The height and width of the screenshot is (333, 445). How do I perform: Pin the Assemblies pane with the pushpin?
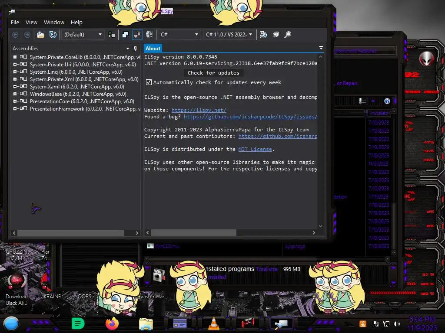(136, 49)
